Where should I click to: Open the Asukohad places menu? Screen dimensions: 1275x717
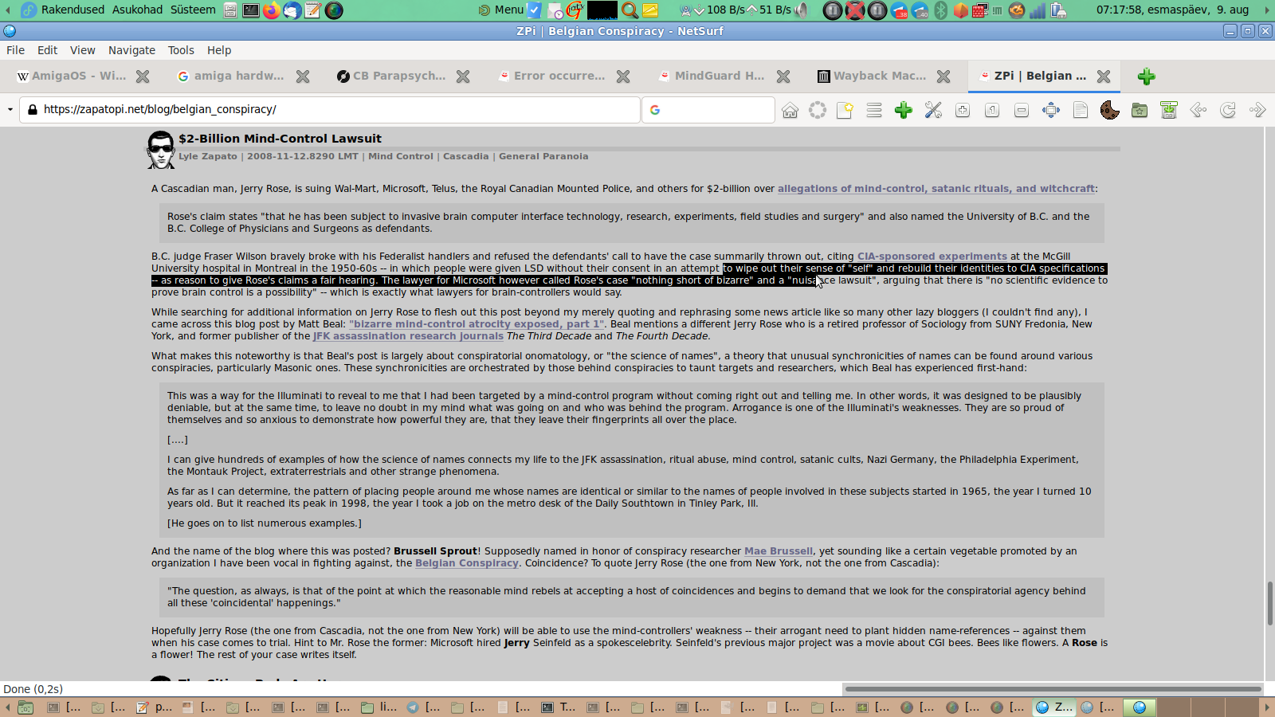click(x=137, y=10)
